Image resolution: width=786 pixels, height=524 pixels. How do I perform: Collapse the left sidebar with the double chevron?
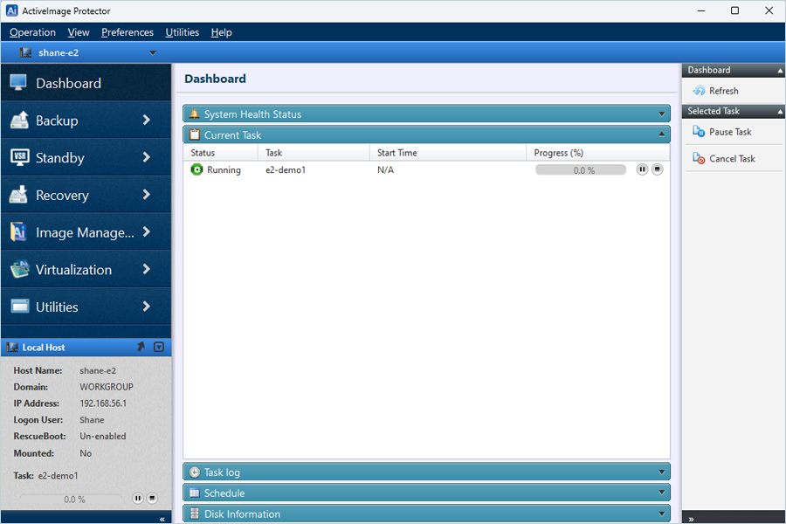click(x=162, y=519)
